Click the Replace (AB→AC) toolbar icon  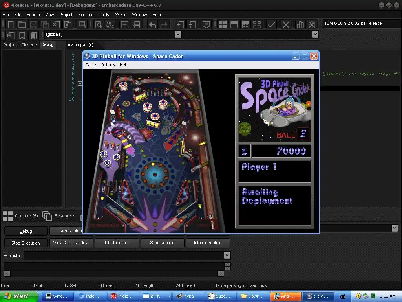(110, 25)
